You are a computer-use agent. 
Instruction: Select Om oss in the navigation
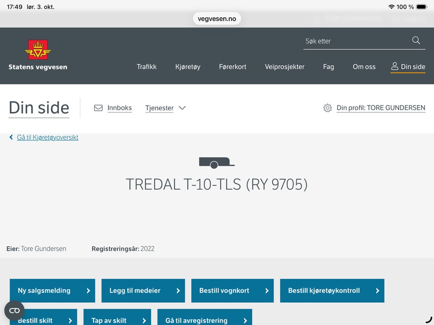(x=364, y=67)
